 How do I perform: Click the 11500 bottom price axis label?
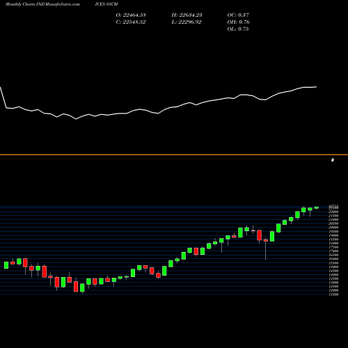coord(333,294)
